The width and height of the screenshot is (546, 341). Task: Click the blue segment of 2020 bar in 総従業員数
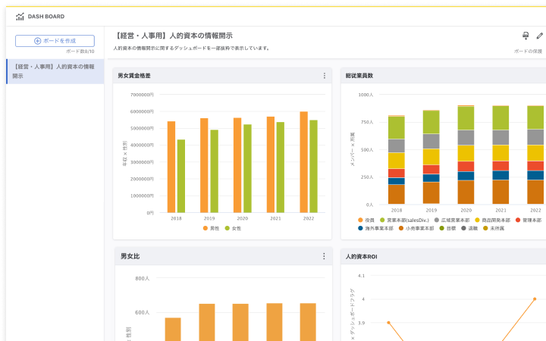point(466,176)
